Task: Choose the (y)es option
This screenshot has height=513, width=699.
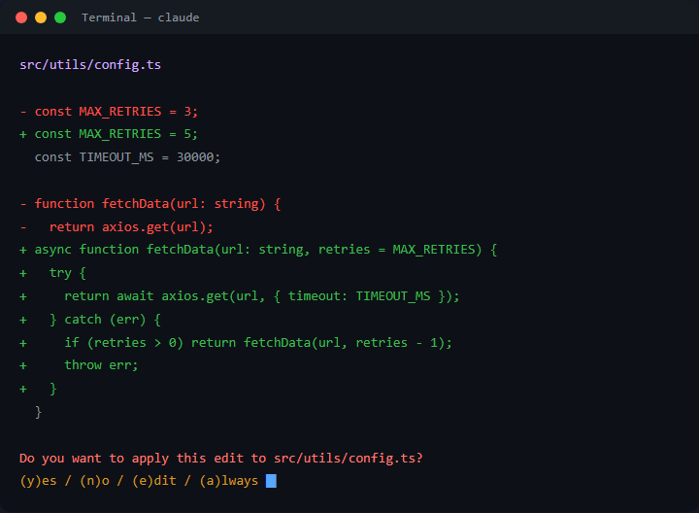Action: click(38, 481)
